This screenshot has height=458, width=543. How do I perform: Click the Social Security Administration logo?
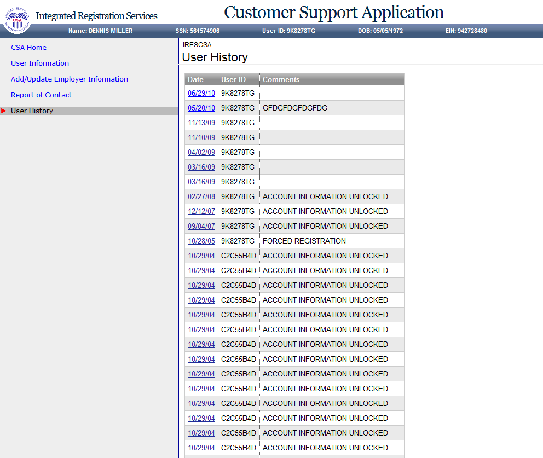click(16, 19)
